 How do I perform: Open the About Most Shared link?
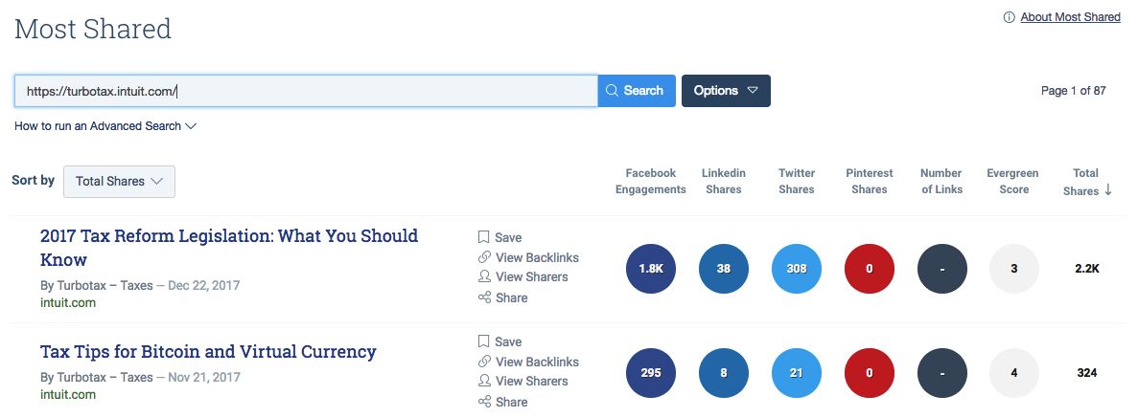click(1071, 16)
